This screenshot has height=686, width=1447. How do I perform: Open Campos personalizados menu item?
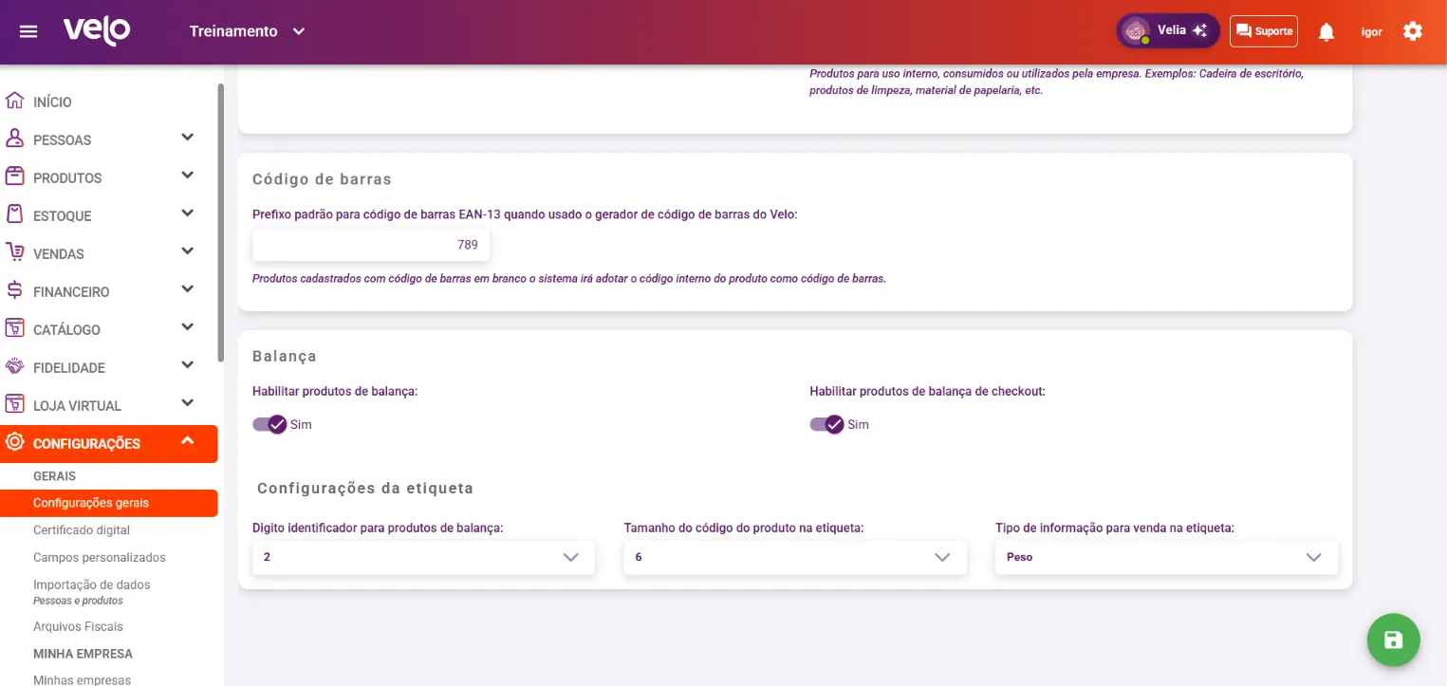coord(100,558)
